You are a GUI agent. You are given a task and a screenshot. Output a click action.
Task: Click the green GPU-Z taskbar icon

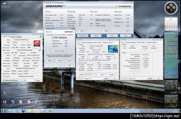pos(50,111)
